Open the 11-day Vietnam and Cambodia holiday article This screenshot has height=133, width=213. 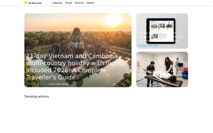click(x=75, y=66)
